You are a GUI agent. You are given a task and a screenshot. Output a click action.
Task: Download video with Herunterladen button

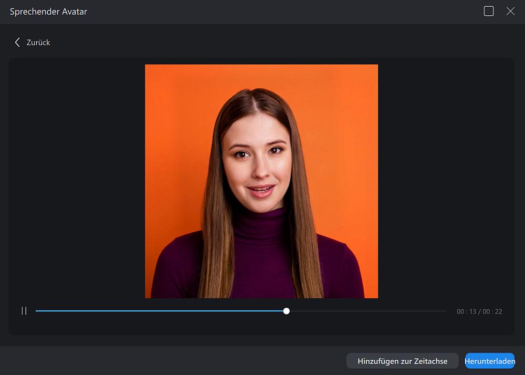pos(489,361)
